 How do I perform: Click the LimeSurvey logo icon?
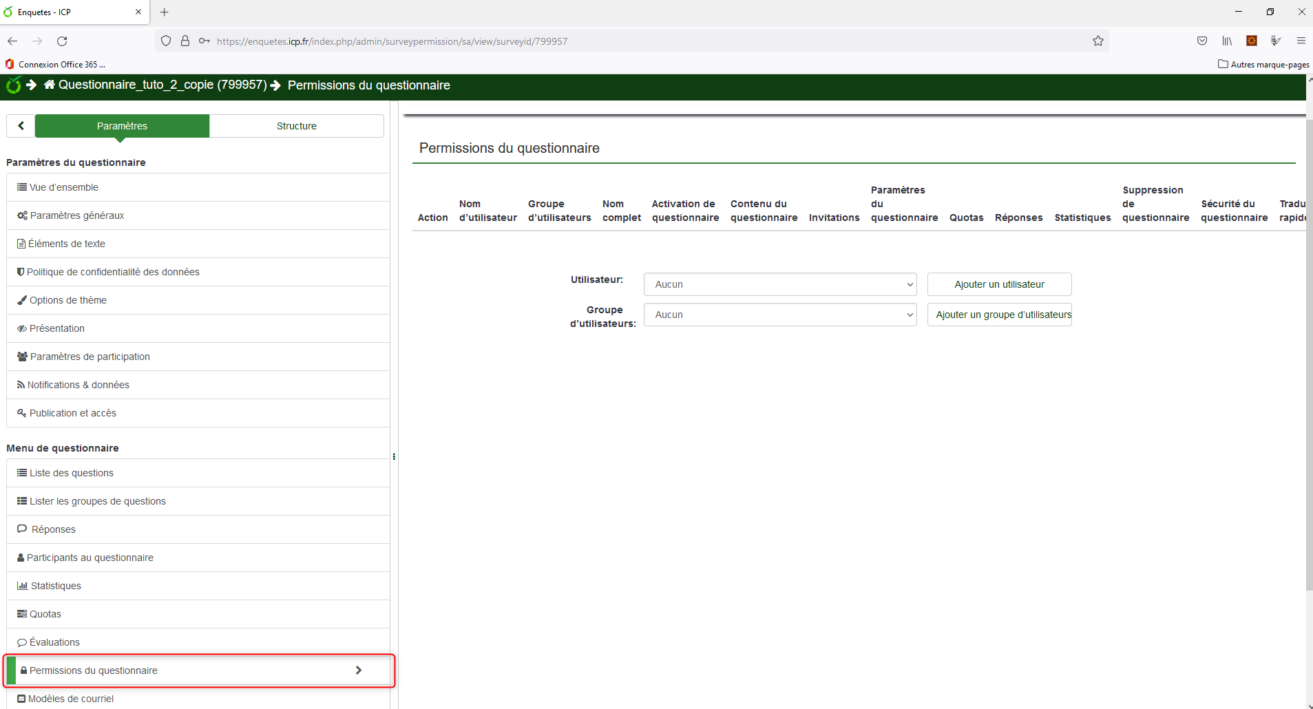click(x=13, y=85)
